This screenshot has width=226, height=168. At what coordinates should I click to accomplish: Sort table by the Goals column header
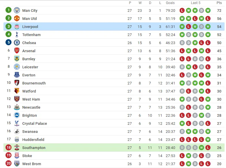[170, 3]
